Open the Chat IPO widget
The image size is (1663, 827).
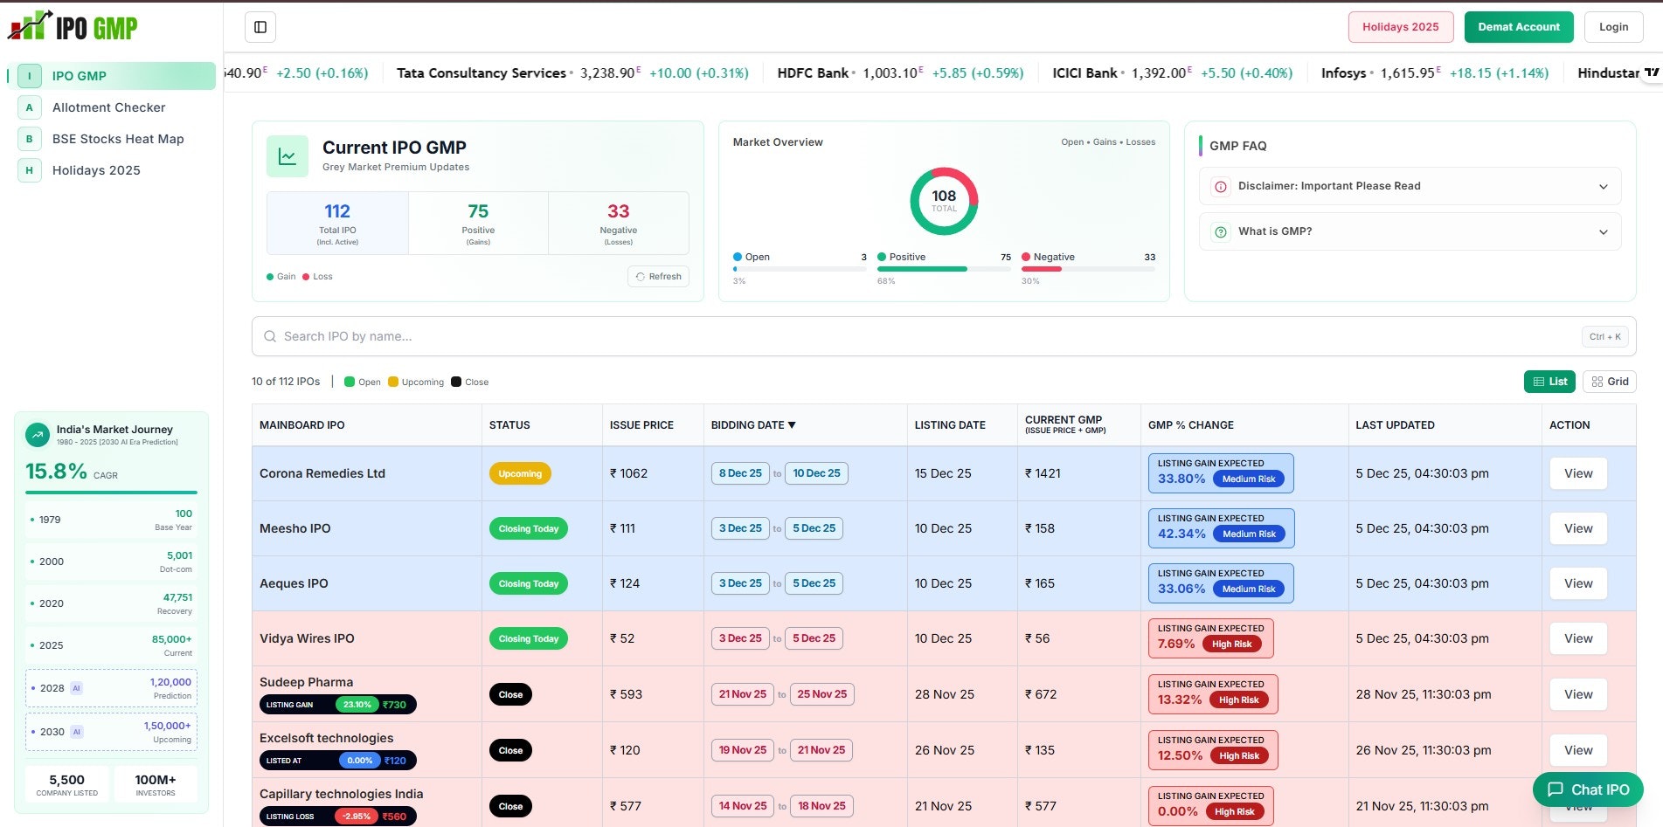(1587, 789)
